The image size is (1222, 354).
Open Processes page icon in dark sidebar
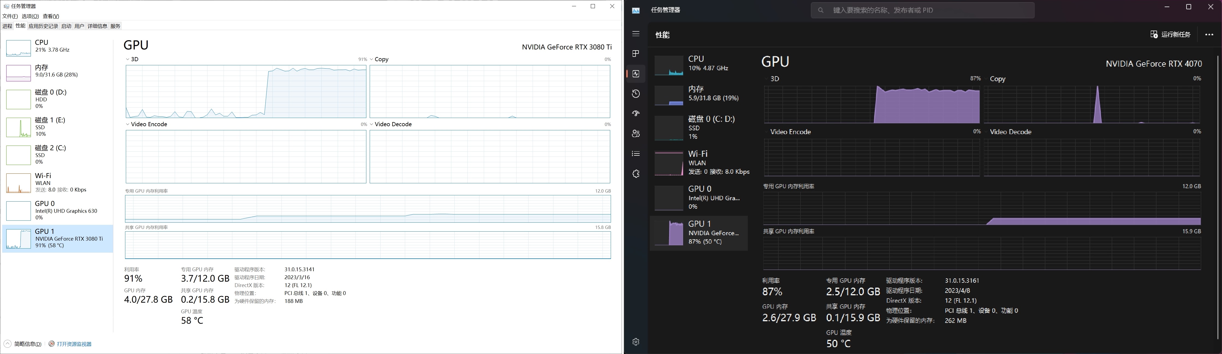pos(636,54)
